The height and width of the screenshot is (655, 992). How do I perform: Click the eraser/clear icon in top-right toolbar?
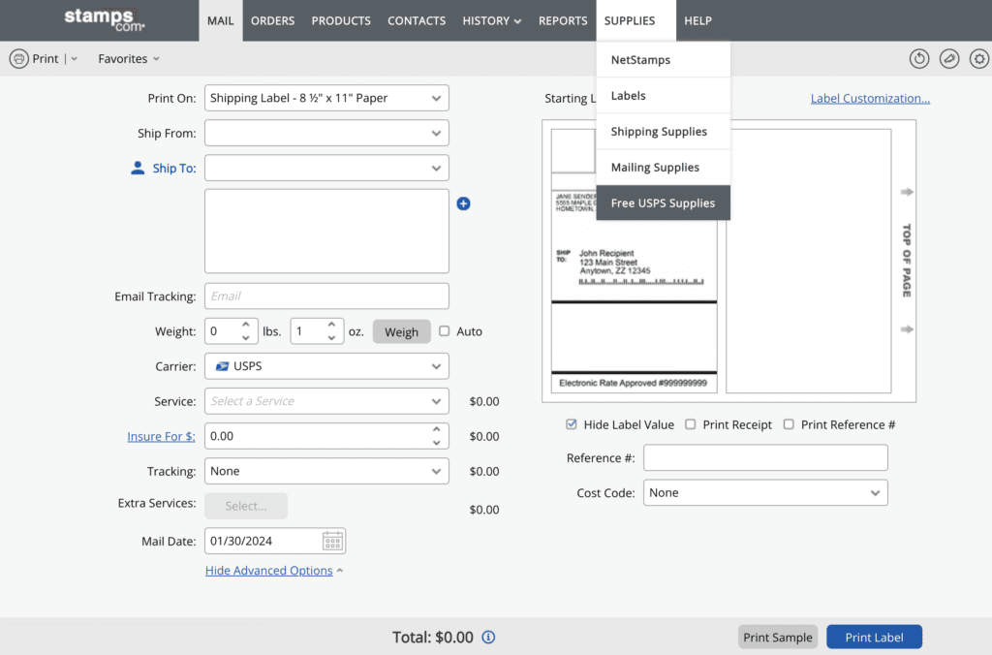[949, 59]
